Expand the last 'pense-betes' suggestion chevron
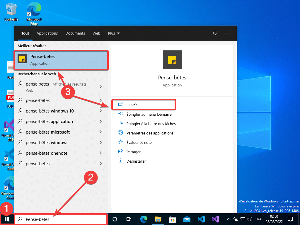 tap(101, 163)
